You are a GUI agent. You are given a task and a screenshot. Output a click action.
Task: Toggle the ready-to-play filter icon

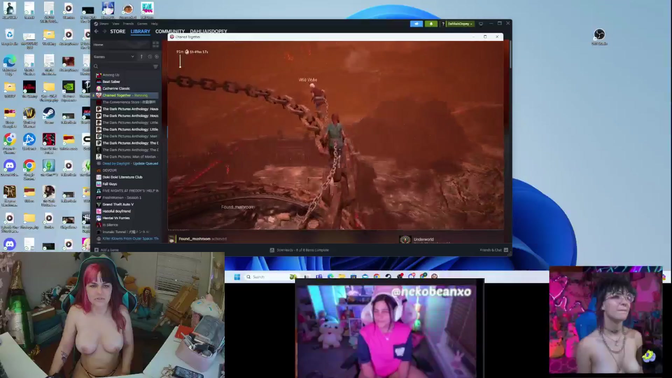click(x=156, y=57)
